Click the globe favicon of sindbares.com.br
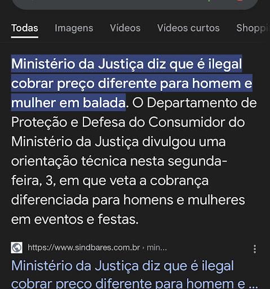The width and height of the screenshot is (270, 289). 16,248
